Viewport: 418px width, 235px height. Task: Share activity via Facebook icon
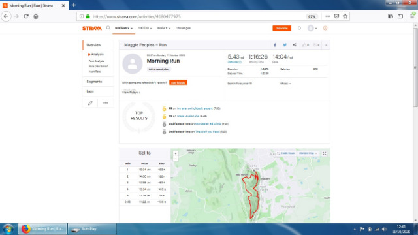point(275,45)
